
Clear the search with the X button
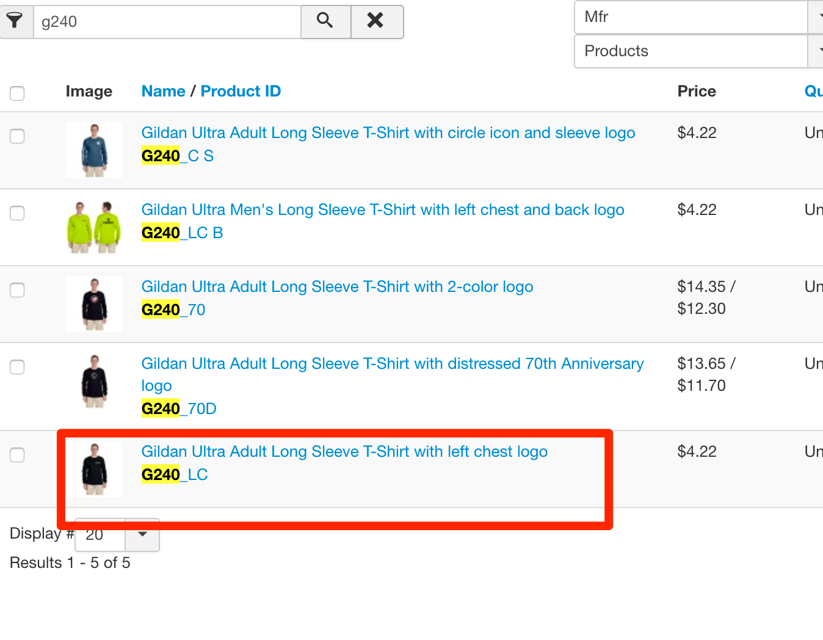[x=375, y=21]
